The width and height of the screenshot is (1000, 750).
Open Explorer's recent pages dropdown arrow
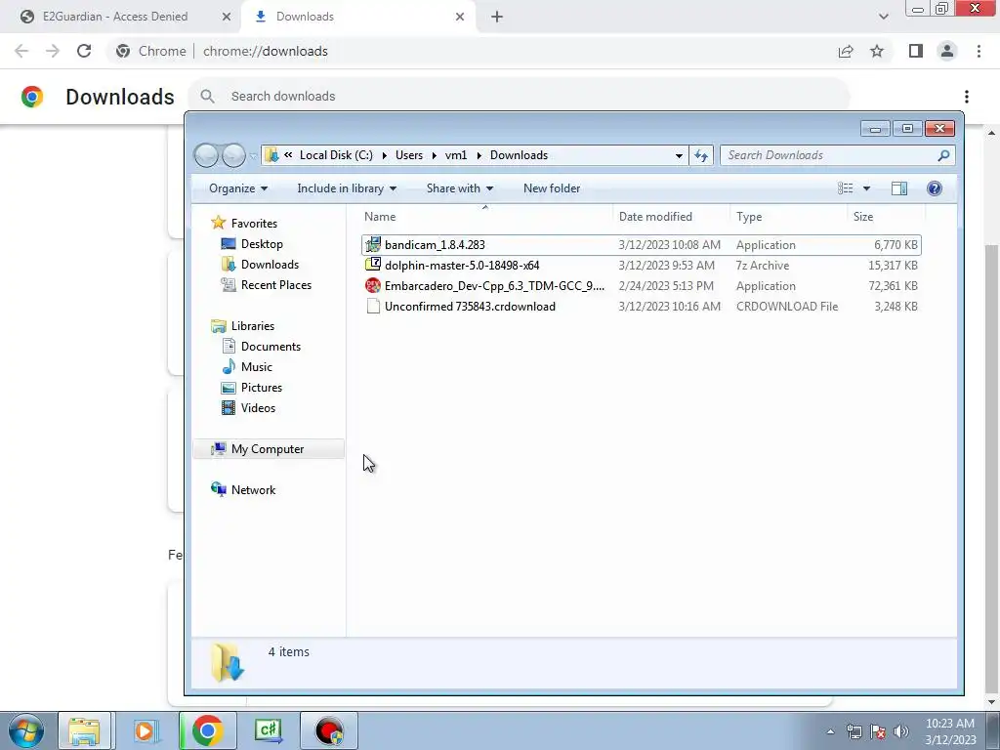tap(253, 155)
